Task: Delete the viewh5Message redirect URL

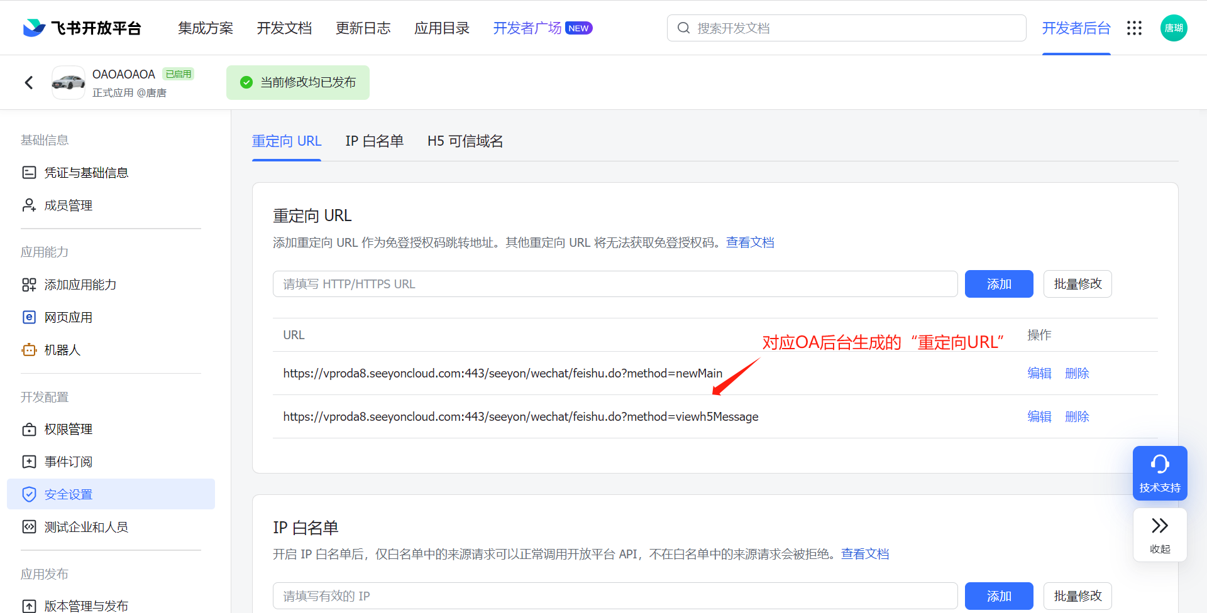Action: coord(1077,416)
